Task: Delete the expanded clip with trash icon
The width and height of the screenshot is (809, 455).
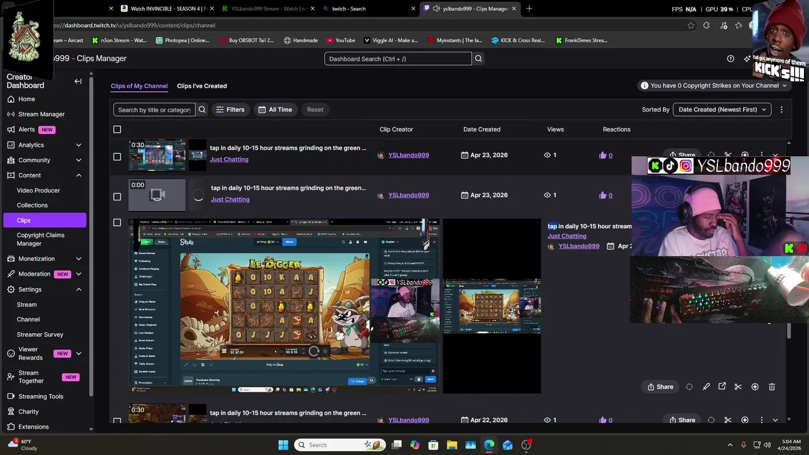Action: (772, 387)
